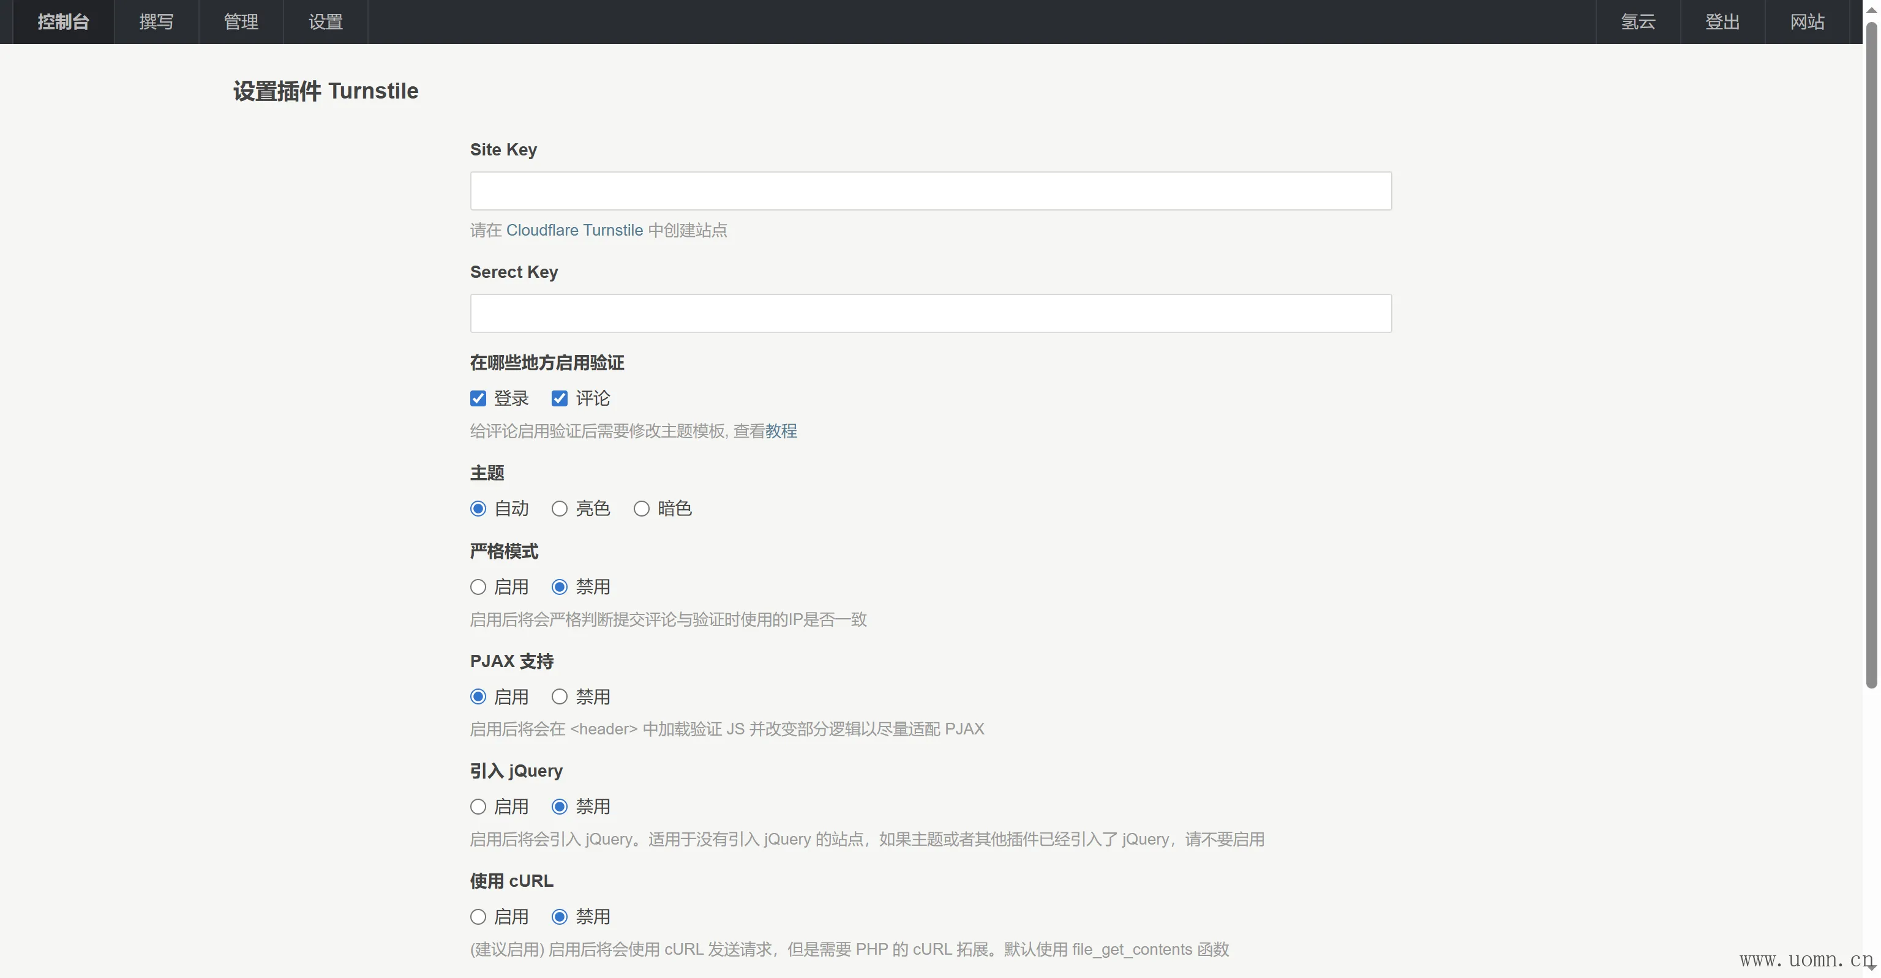Click 登出 to log out
The width and height of the screenshot is (1881, 978).
(1722, 22)
